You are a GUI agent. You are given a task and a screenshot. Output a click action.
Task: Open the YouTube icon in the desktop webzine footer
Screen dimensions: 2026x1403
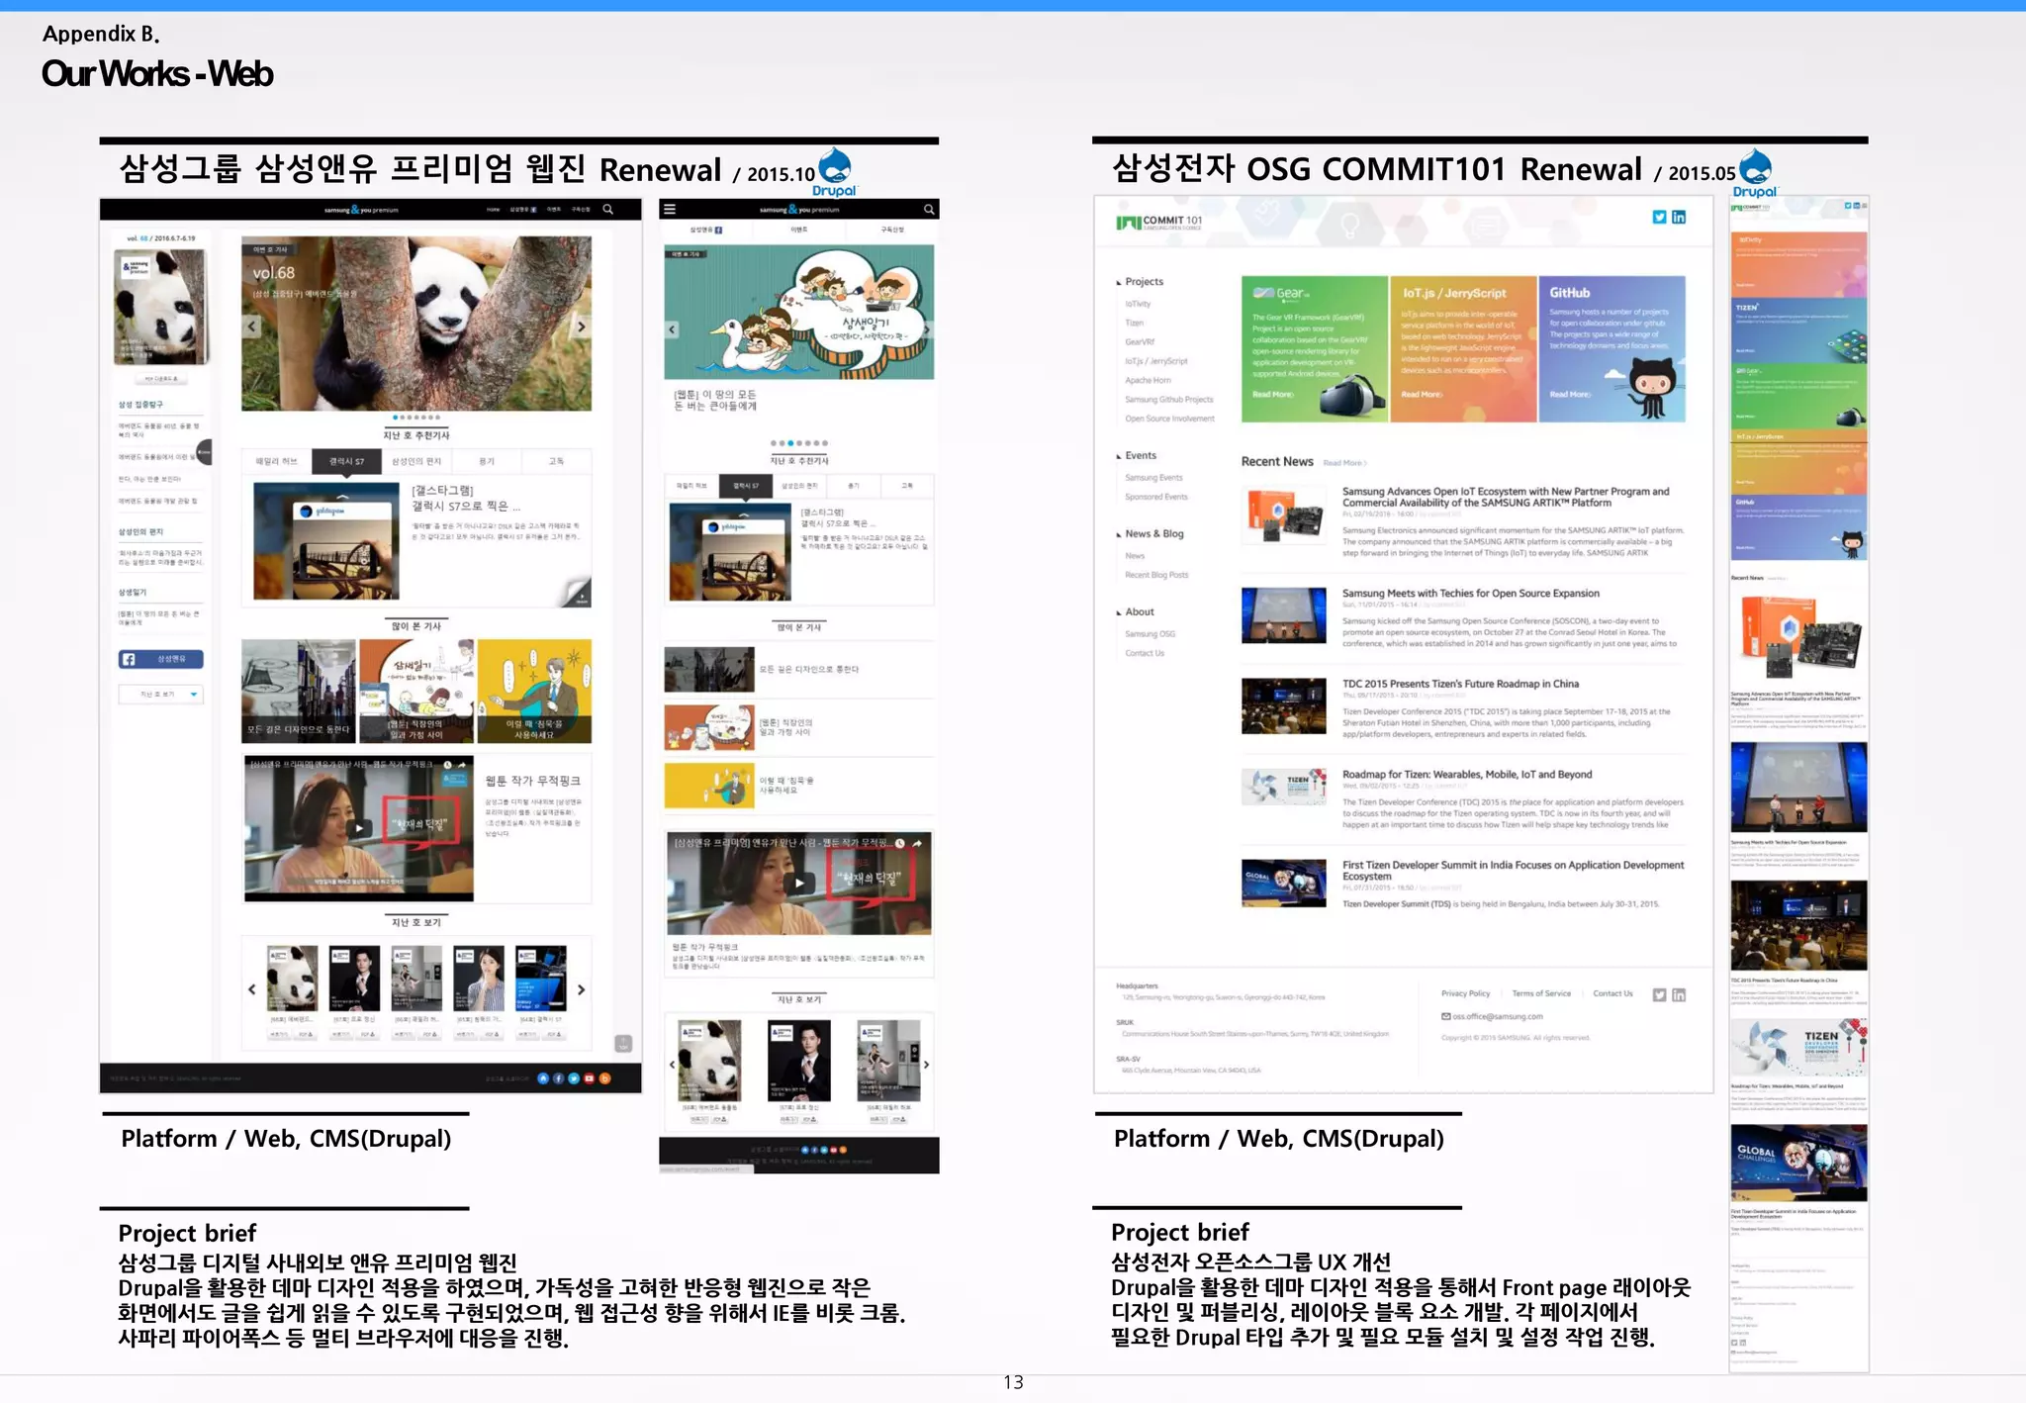(590, 1078)
